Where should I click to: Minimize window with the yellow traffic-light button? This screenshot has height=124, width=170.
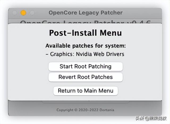[x=23, y=13]
